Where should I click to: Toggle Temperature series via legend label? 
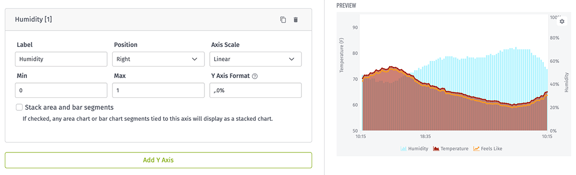[x=454, y=149]
